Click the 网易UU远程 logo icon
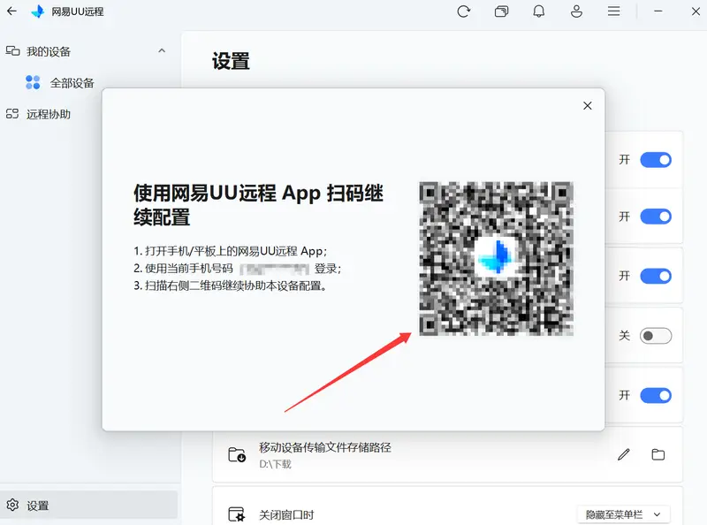Image resolution: width=707 pixels, height=525 pixels. 38,11
